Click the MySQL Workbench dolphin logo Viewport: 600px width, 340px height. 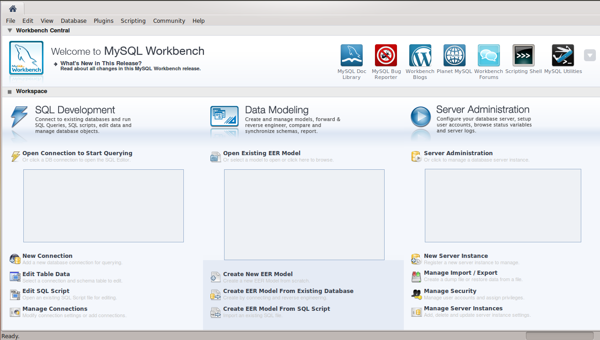pyautogui.click(x=27, y=58)
